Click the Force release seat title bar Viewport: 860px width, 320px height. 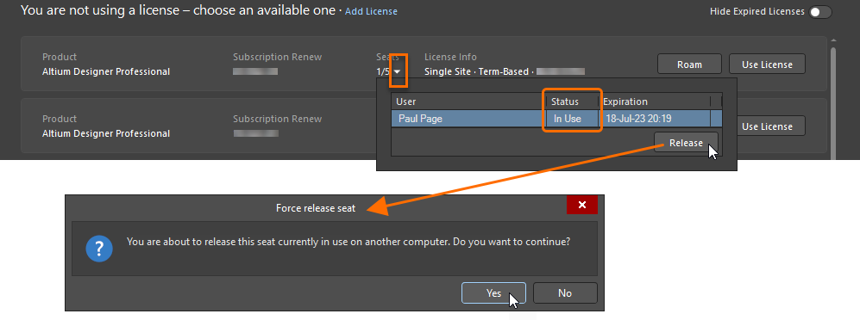point(316,208)
